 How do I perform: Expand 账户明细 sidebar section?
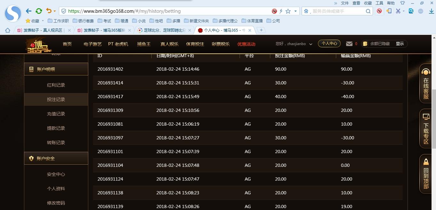pyautogui.click(x=56, y=69)
